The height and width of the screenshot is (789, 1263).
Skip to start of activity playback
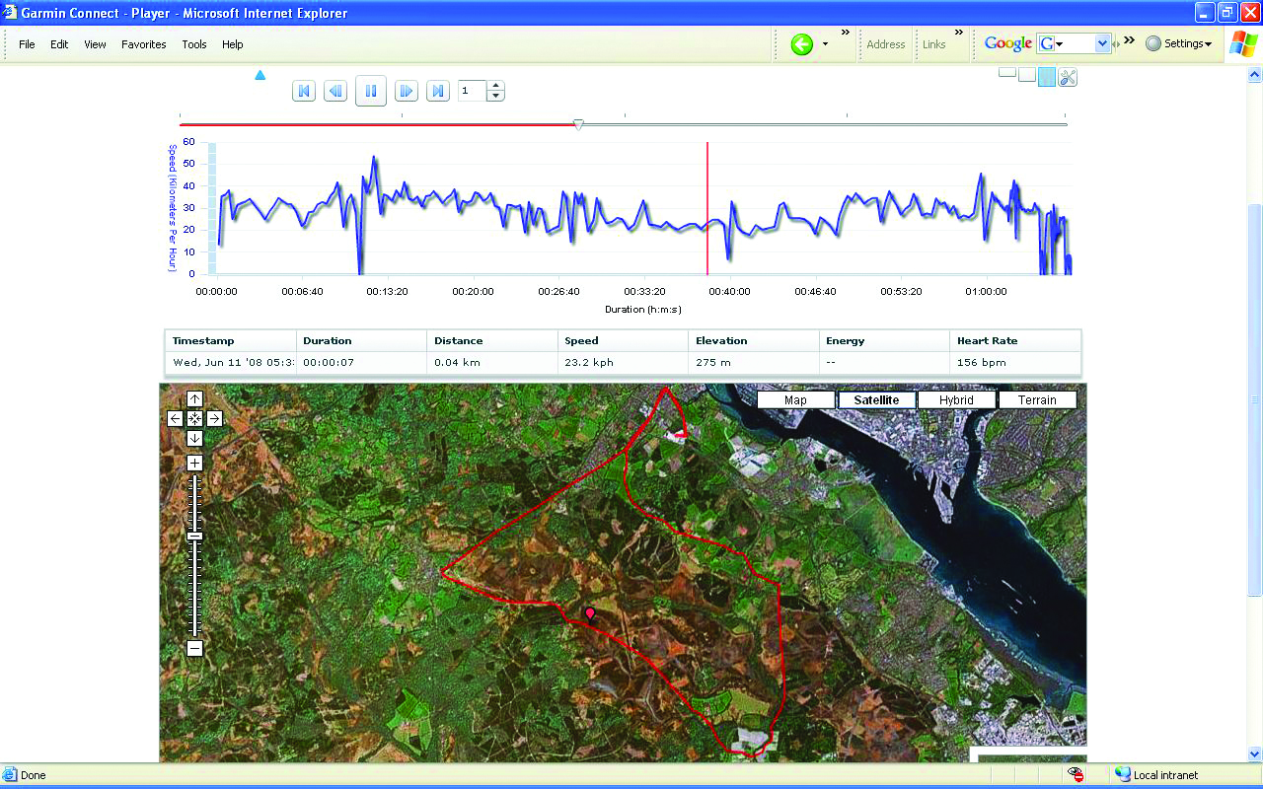point(304,92)
